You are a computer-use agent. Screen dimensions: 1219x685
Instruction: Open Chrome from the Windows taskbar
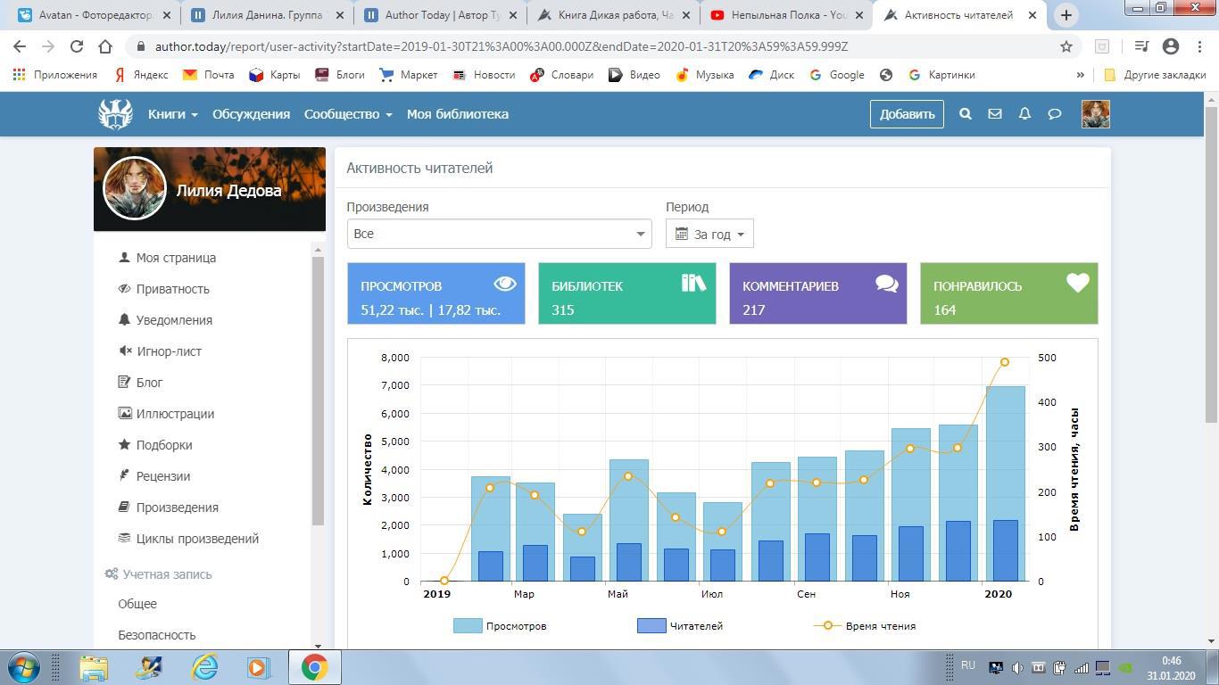[x=314, y=667]
